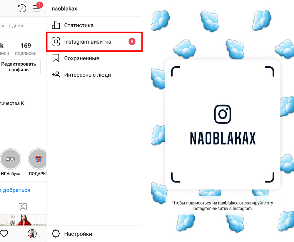Tap the profile avatar in bottom bar
The image size is (294, 242).
32,233
